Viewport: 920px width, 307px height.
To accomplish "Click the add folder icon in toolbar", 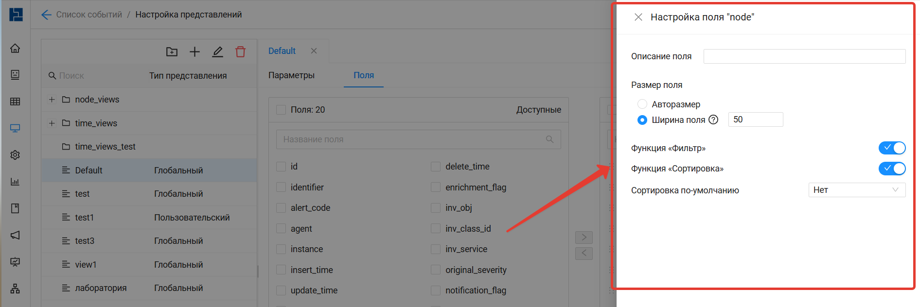I will [x=172, y=51].
